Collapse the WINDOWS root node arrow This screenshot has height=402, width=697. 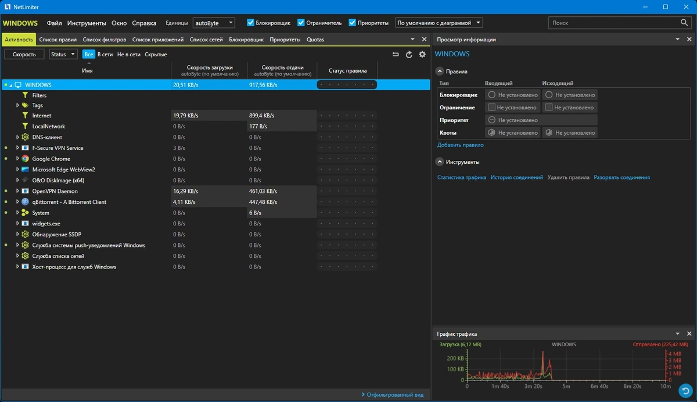pyautogui.click(x=11, y=85)
